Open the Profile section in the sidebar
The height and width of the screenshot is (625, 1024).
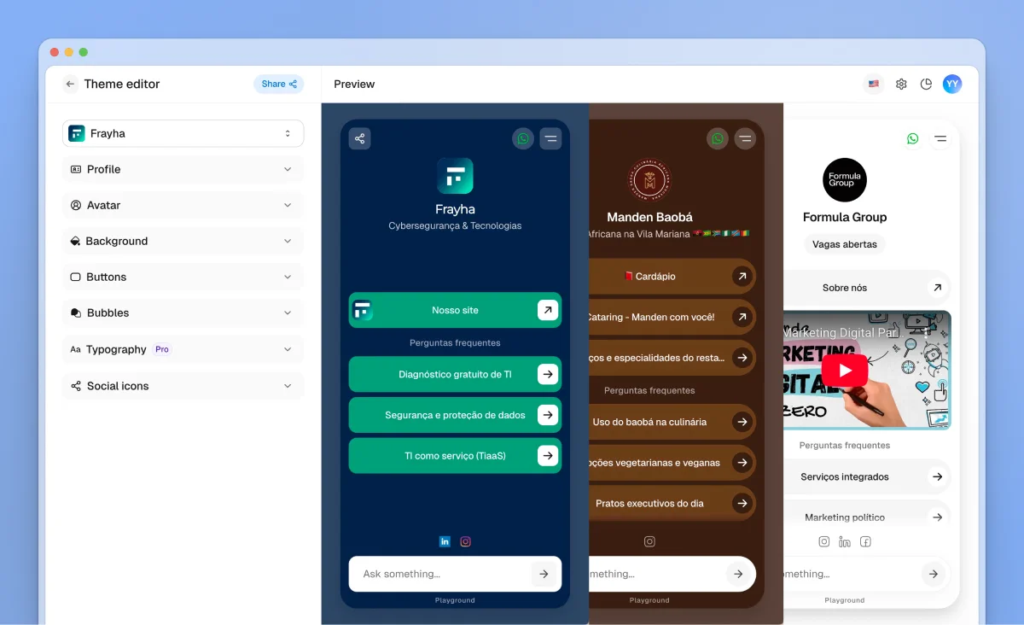[x=182, y=169]
